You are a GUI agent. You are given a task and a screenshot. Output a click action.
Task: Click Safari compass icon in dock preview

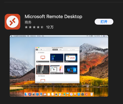[x=37, y=94]
